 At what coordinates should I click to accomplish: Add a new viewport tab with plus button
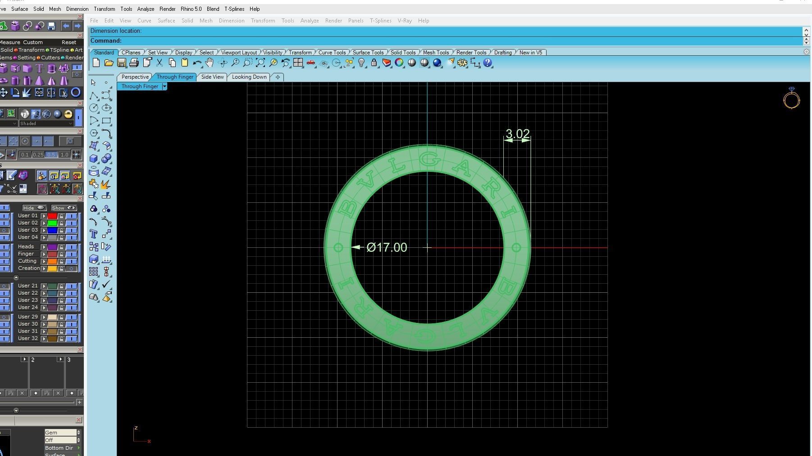pyautogui.click(x=278, y=77)
